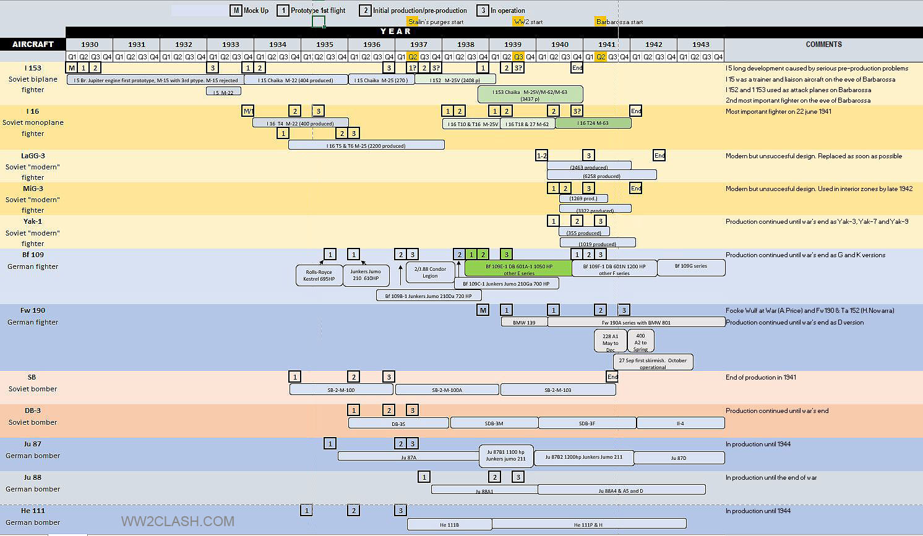Click the WW2CLASH.COM watermark text
Image resolution: width=923 pixels, height=536 pixels.
(x=178, y=521)
